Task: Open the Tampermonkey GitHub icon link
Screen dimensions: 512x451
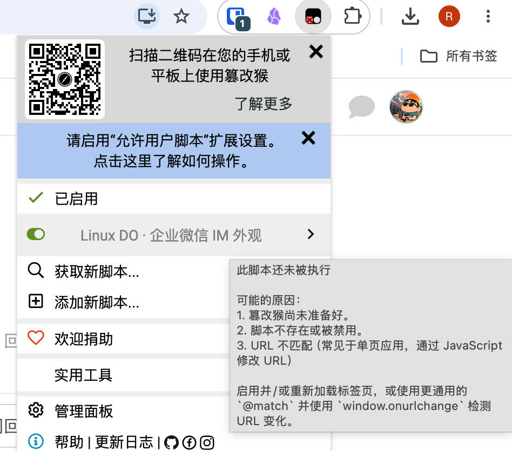Action: [x=171, y=442]
